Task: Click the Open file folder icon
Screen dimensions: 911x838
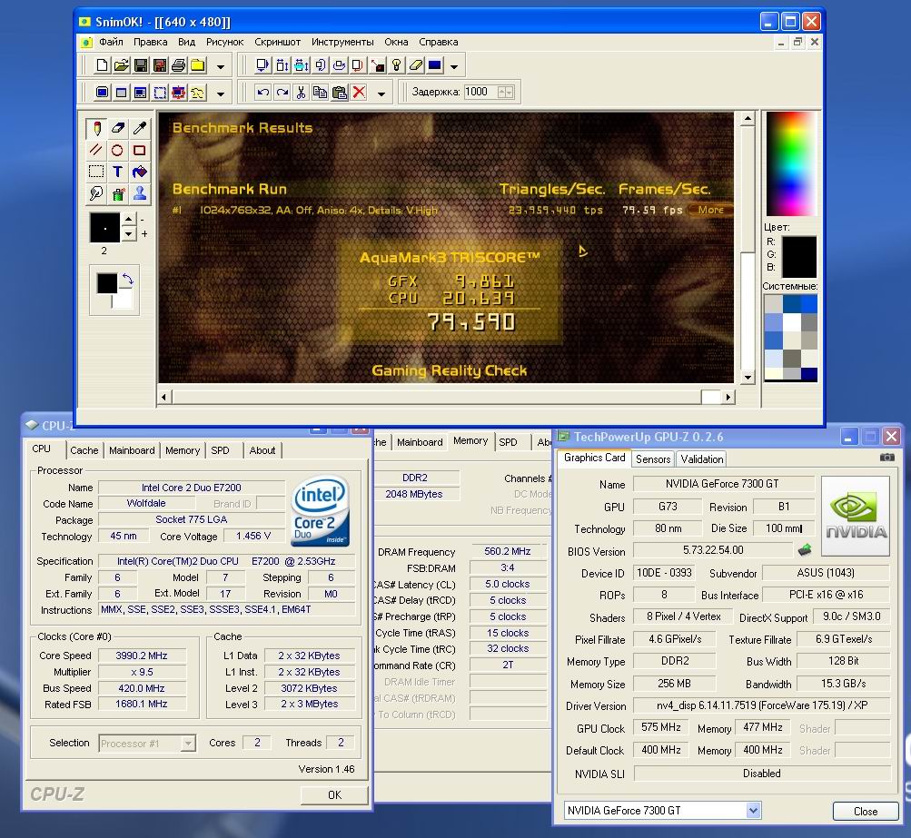Action: tap(122, 65)
